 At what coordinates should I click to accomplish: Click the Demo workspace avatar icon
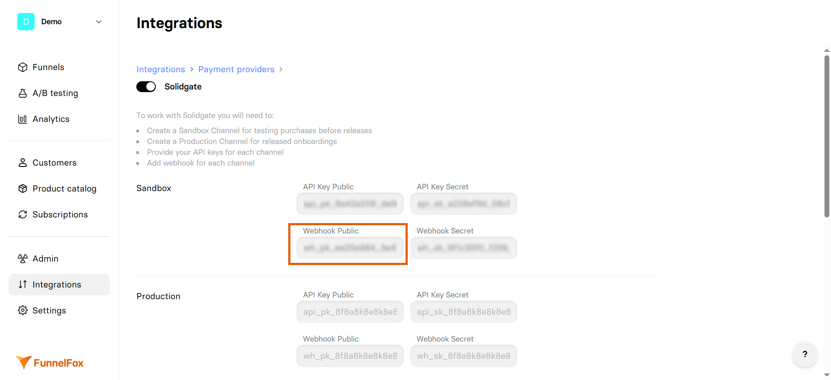(26, 22)
